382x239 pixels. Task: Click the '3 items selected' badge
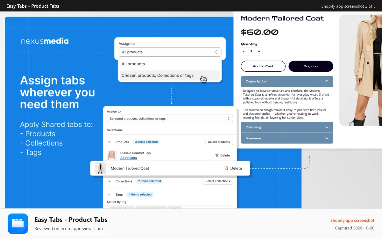146,142
